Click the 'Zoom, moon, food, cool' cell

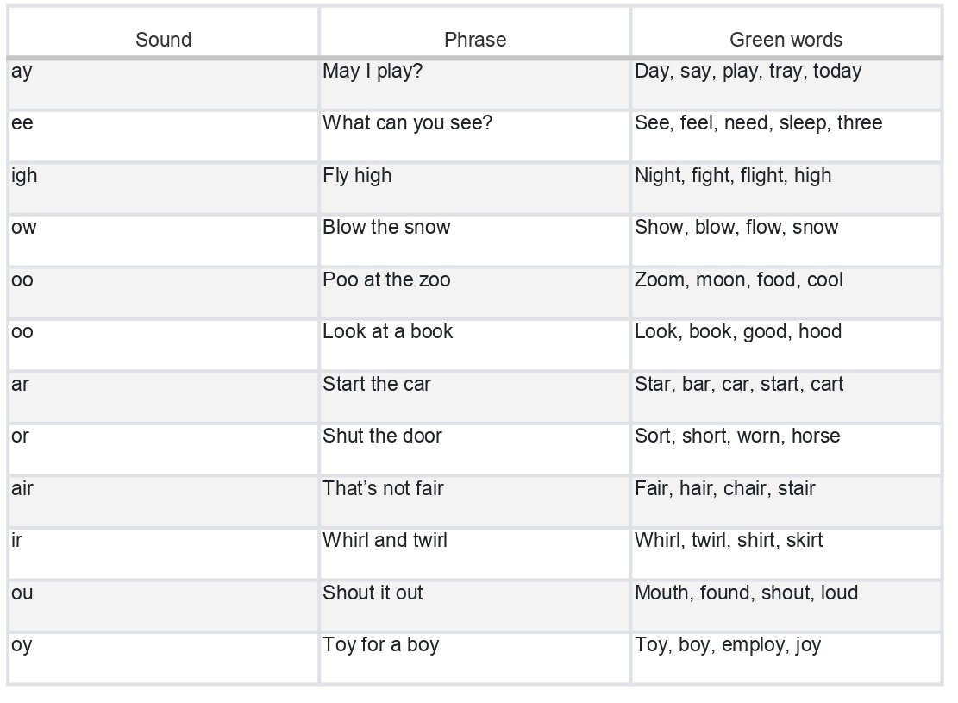pyautogui.click(x=786, y=292)
